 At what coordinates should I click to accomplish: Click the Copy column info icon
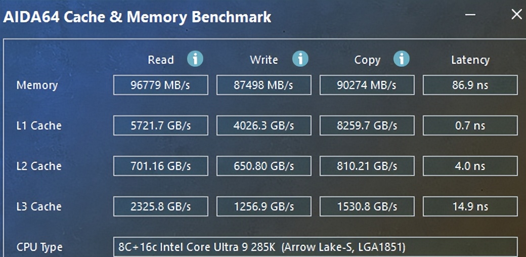pos(401,59)
